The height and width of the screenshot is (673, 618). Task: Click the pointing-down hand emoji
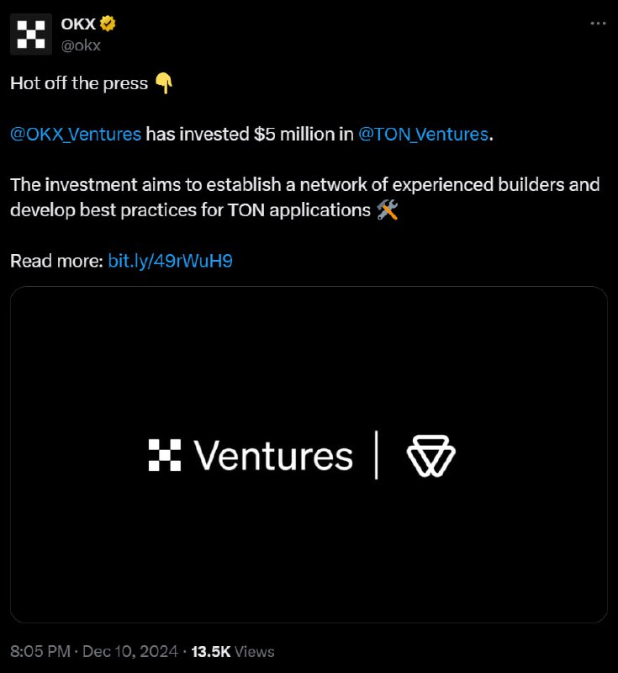tap(163, 83)
